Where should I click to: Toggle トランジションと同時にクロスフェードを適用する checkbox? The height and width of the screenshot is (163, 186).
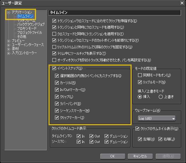(54, 27)
